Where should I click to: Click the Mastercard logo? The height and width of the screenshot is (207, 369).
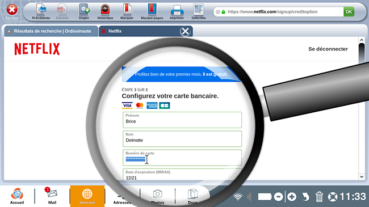(x=140, y=105)
